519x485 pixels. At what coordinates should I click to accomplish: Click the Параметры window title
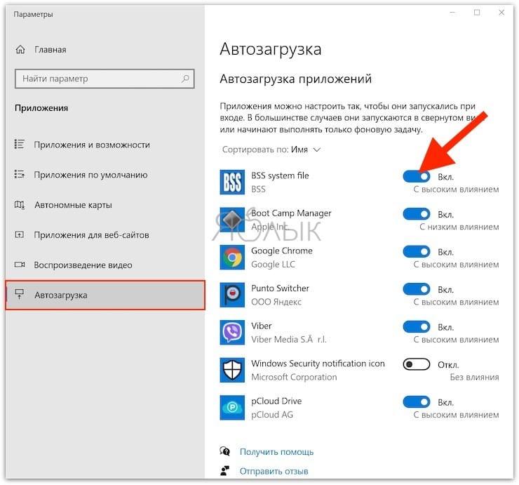pyautogui.click(x=33, y=14)
